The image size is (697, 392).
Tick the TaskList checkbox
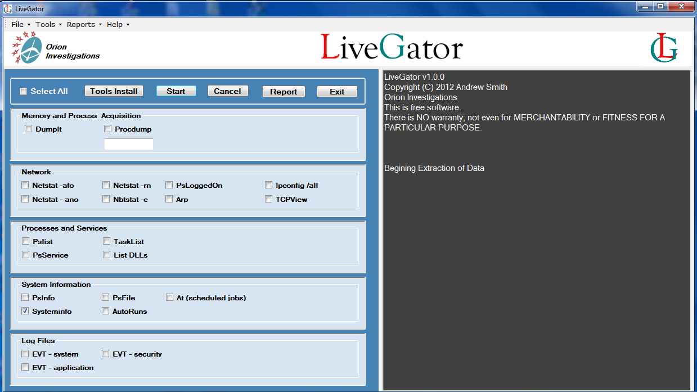click(x=107, y=241)
